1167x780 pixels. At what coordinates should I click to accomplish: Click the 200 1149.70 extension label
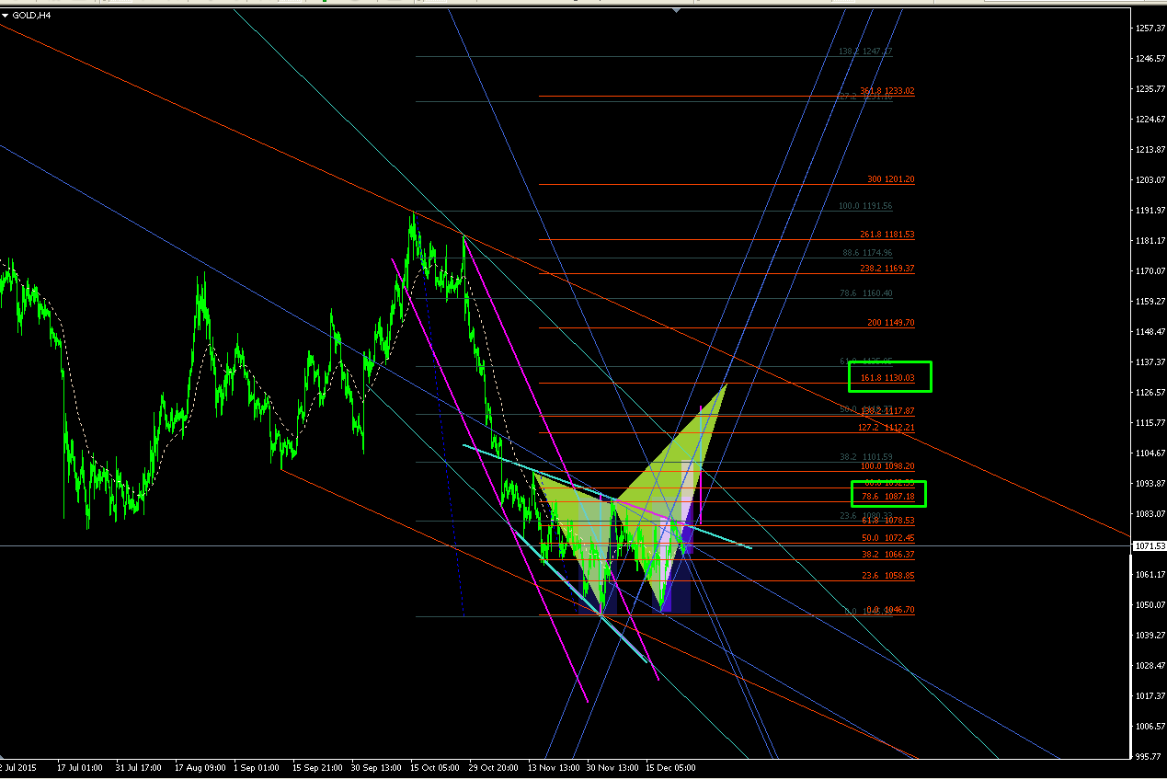(x=891, y=323)
